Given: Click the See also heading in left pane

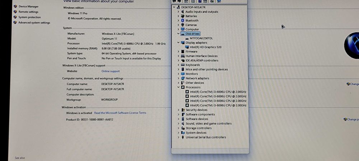Looking at the screenshot, I should click(20, 158).
